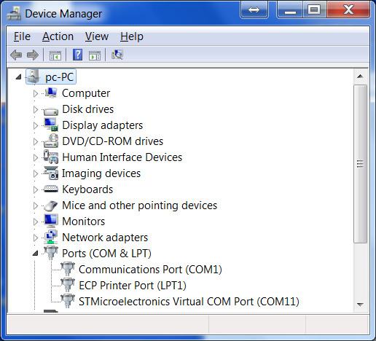
Task: Click the Imaging devices camera icon
Action: (51, 173)
